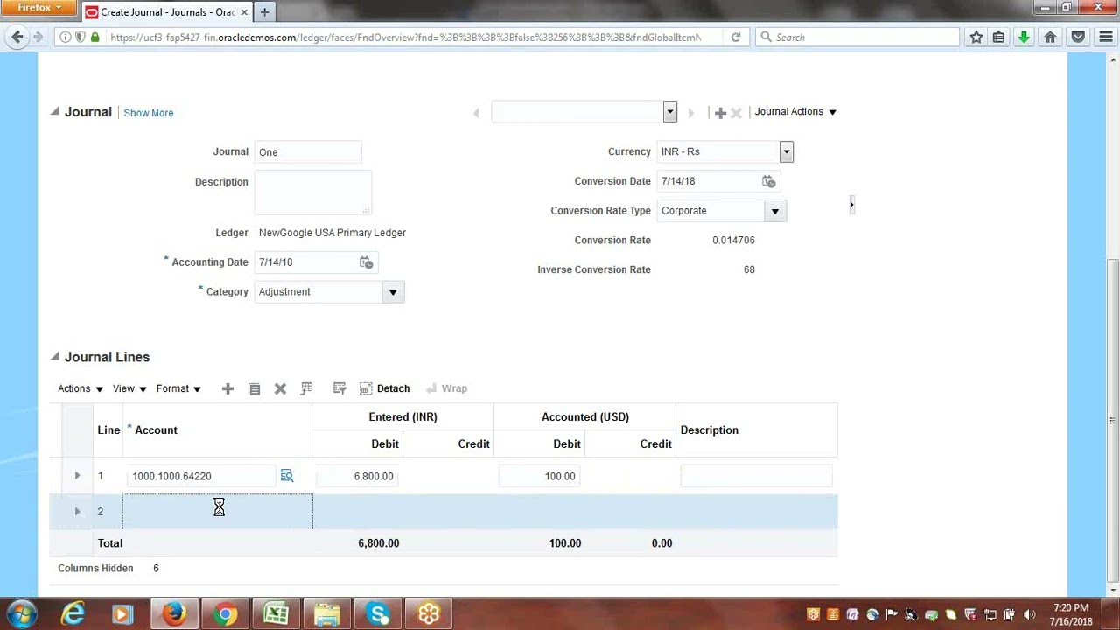Expand the right side panel splitter arrow
This screenshot has height=630, width=1120.
pos(851,205)
